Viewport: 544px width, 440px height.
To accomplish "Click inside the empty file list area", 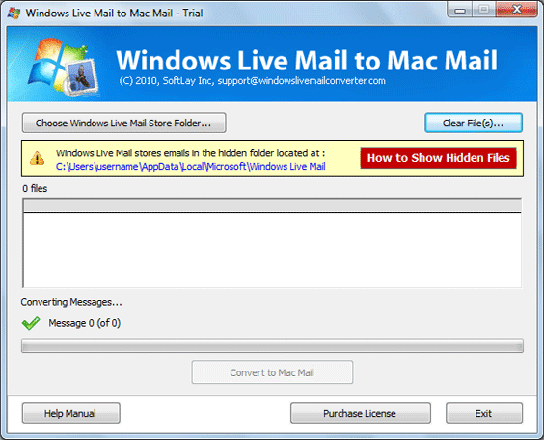I will [x=272, y=250].
